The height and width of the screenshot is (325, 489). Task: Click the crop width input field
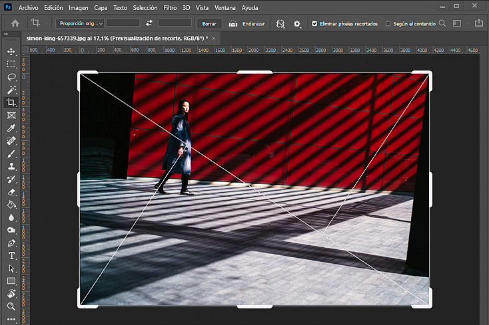(x=123, y=23)
